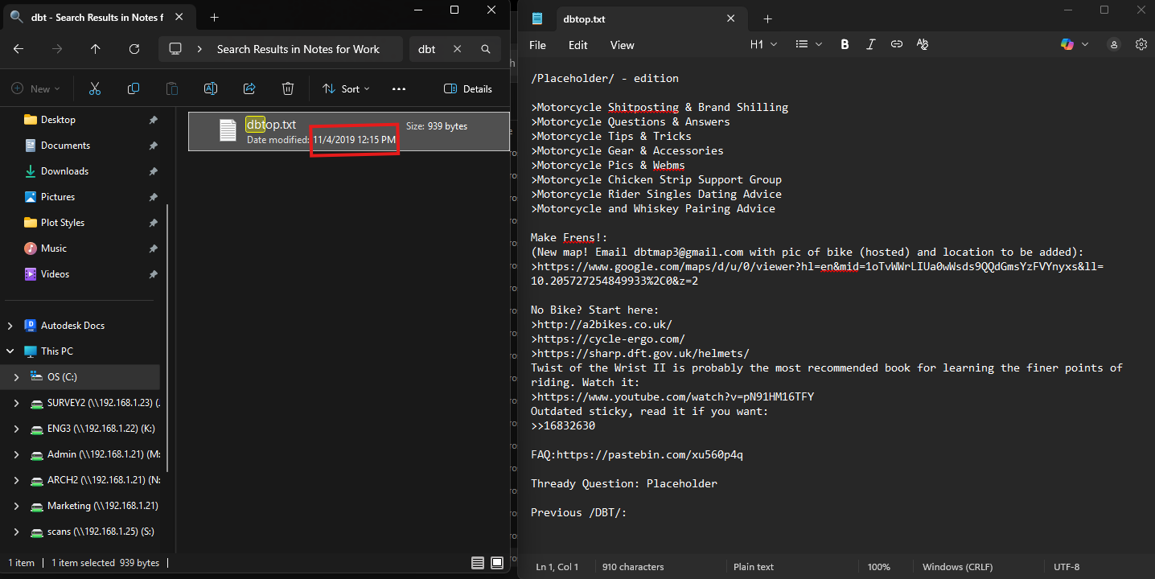The image size is (1155, 579).
Task: Click the Rename icon in File Explorer toolbar
Action: coord(211,88)
